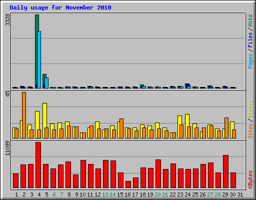Viewport: 256px width, 200px height.
Task: Click the red KBytes bar for day 29
Action: click(225, 171)
